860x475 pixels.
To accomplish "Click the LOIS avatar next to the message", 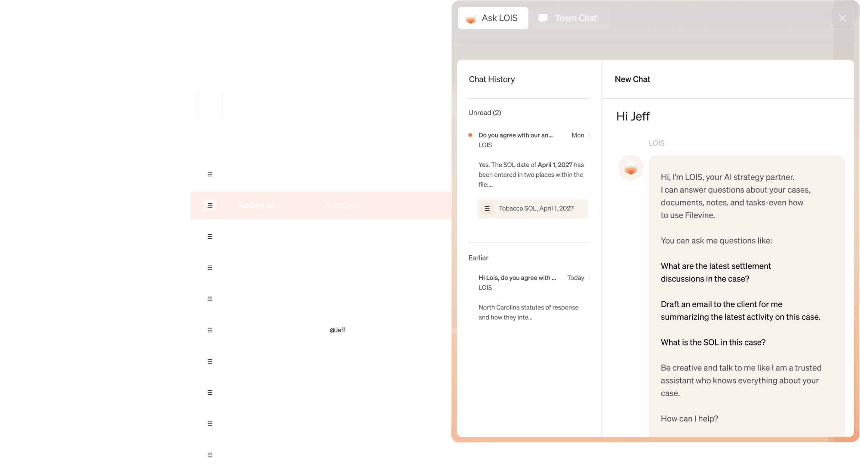I will pyautogui.click(x=630, y=168).
